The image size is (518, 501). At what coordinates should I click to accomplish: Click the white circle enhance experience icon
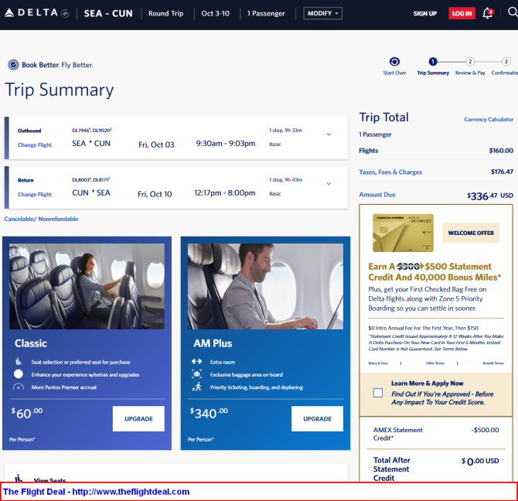[19, 374]
